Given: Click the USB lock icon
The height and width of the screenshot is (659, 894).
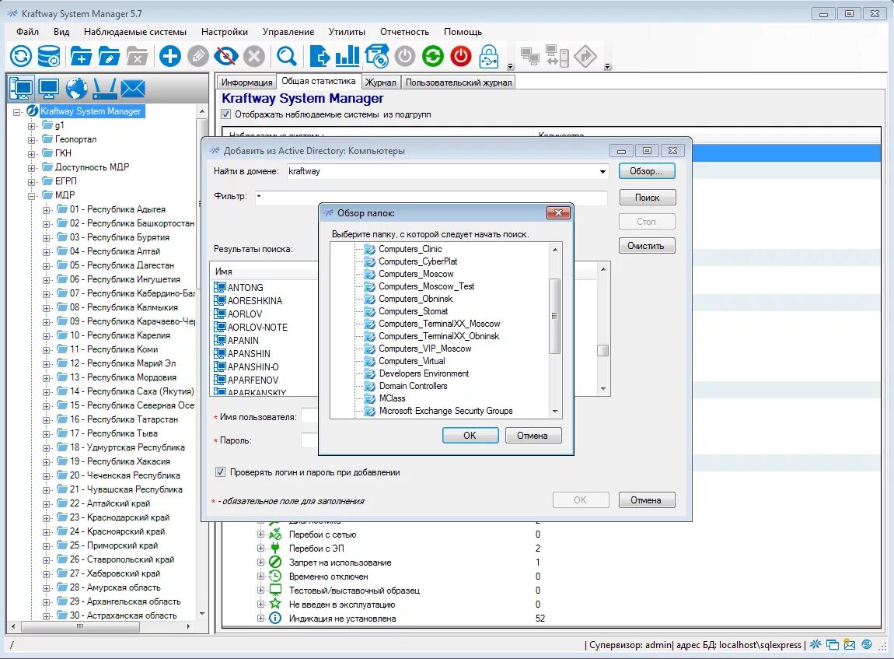Looking at the screenshot, I should coord(489,56).
